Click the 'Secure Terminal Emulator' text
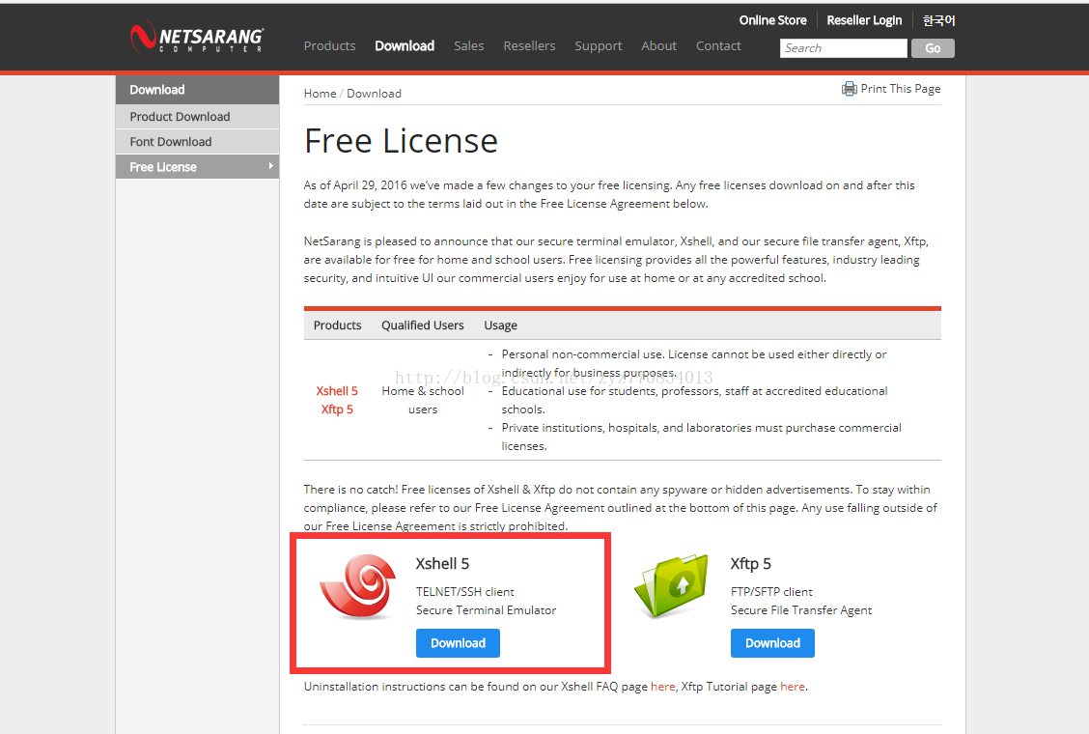The image size is (1089, 734). pyautogui.click(x=486, y=610)
